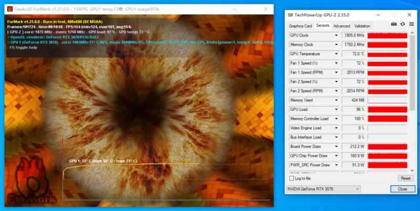Switch to the Graphics Card tab
420x211 pixels.
(x=300, y=26)
